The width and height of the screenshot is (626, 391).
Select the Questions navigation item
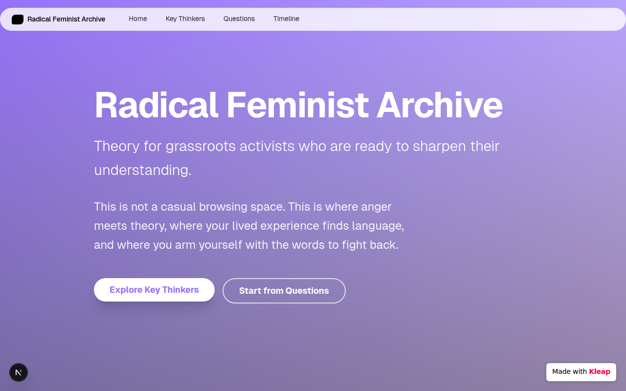pos(239,19)
